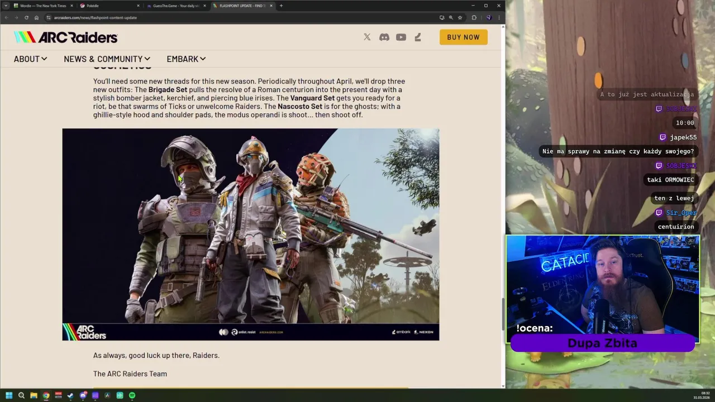Open Spotify from the taskbar
This screenshot has width=715, height=402.
(132, 395)
